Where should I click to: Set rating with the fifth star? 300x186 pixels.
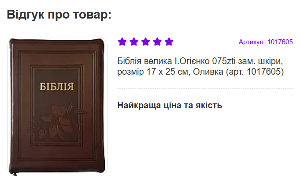click(x=169, y=42)
